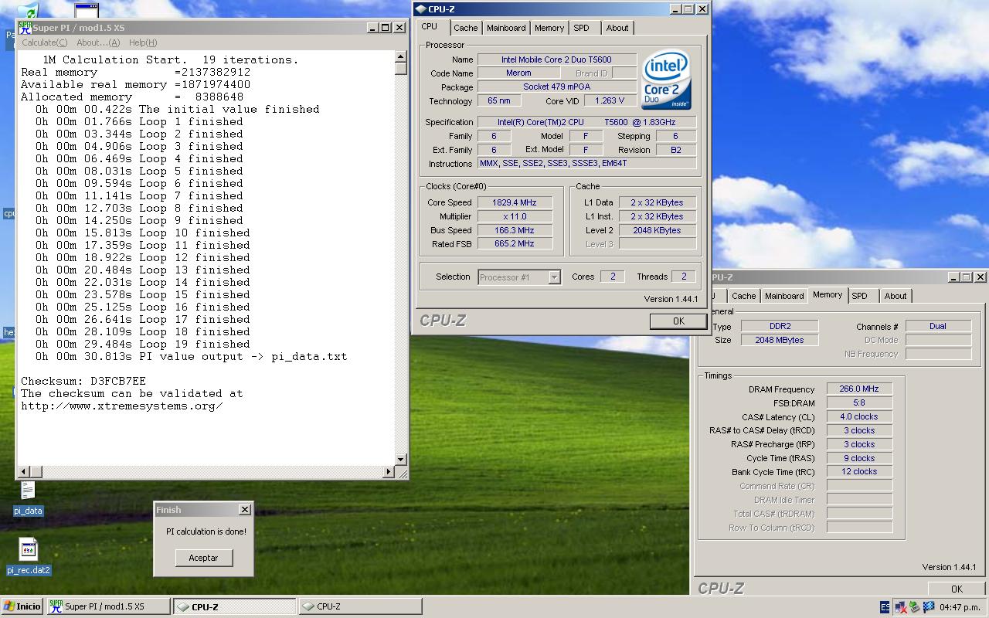The image size is (989, 618).
Task: Click the memory Type value 'DDR2'
Action: (x=780, y=326)
